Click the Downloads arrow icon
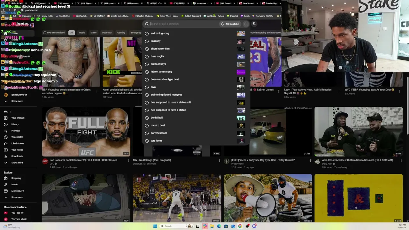The width and height of the screenshot is (409, 230). point(5,156)
